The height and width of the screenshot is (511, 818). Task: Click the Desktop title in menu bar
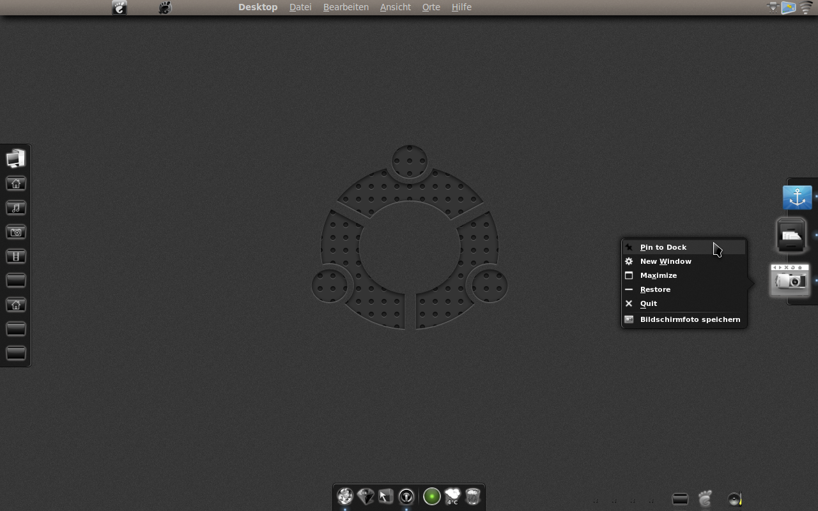pos(258,7)
